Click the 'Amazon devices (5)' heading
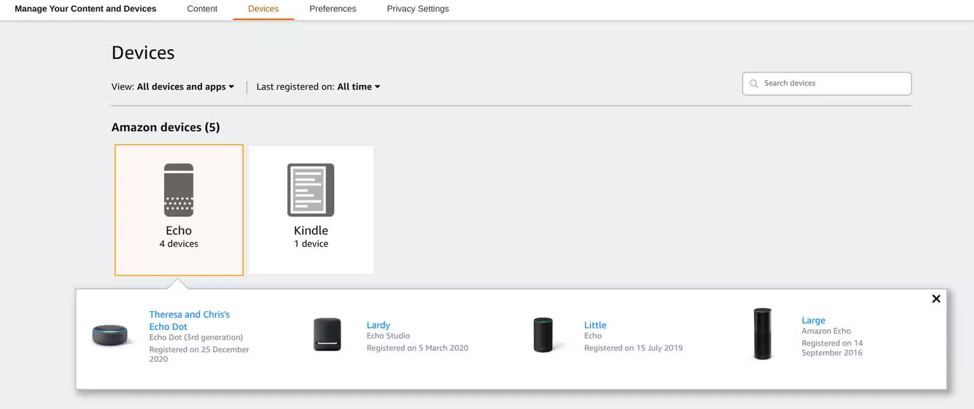 point(166,127)
